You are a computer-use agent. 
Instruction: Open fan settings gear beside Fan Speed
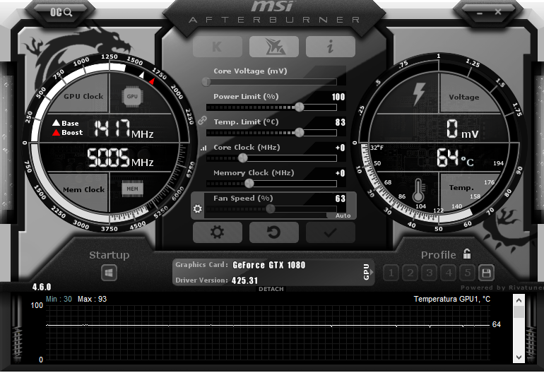point(197,208)
